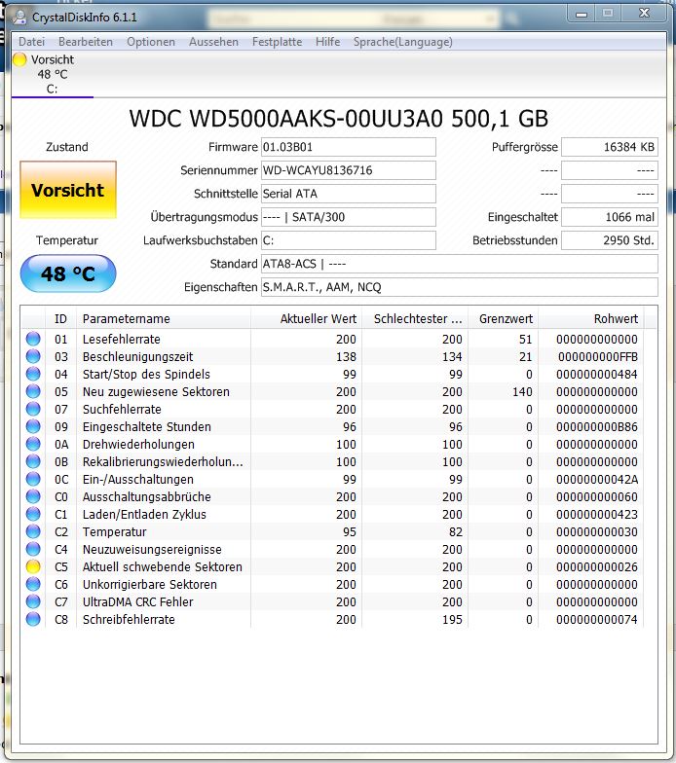This screenshot has height=763, width=676.
Task: Click raw value 000000000074 of Schreibfehlerrate
Action: [x=597, y=619]
